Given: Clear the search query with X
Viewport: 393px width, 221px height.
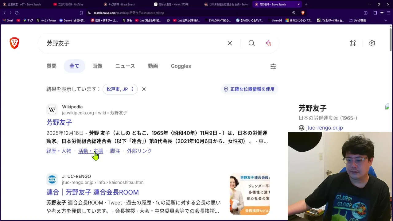Looking at the screenshot, I should [230, 43].
